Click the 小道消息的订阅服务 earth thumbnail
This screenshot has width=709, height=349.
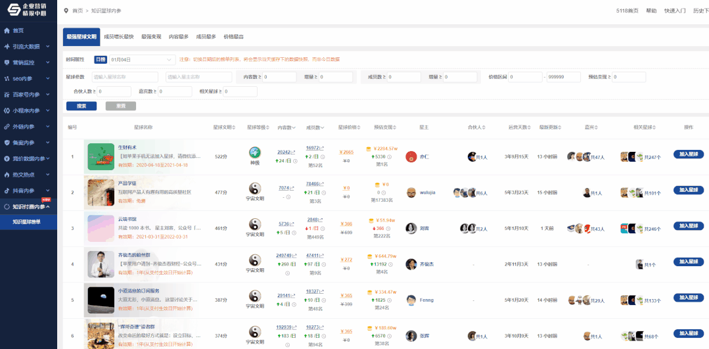point(101,300)
